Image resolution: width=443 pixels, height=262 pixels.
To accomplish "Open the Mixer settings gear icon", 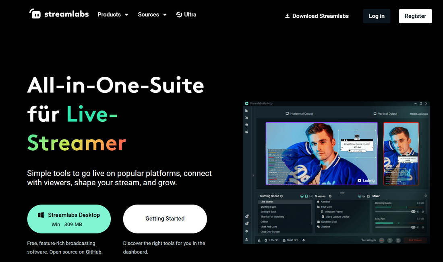I will [x=426, y=196].
